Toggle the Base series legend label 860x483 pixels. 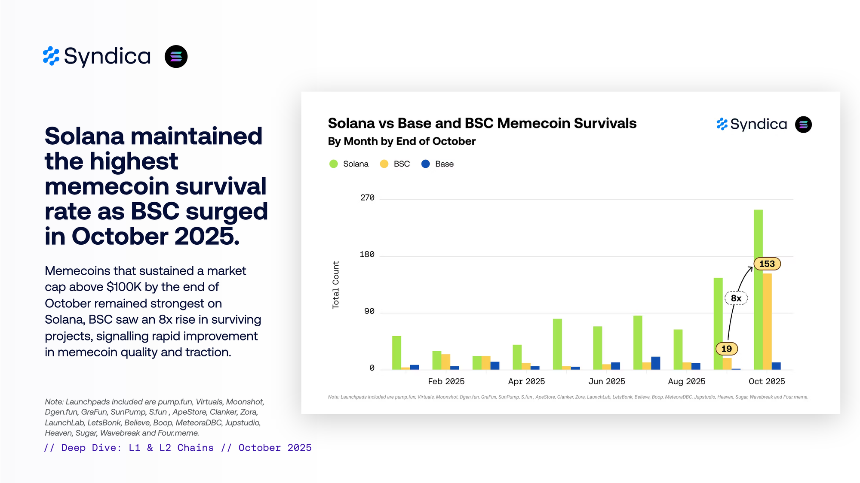(444, 164)
